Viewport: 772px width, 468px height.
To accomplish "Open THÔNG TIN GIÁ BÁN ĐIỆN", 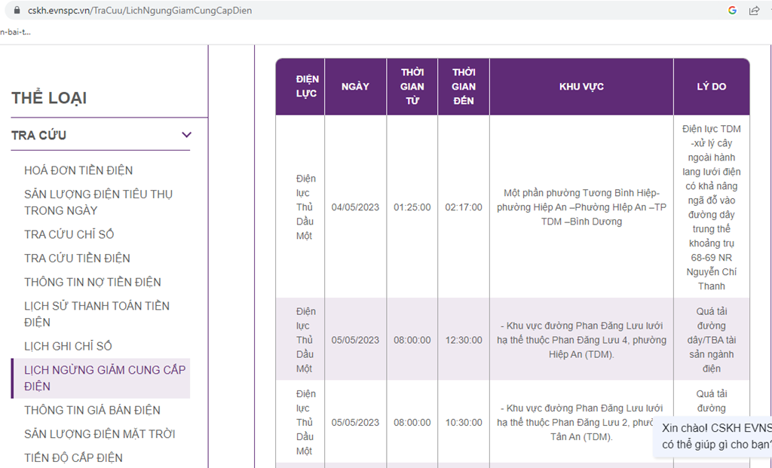I will click(x=92, y=410).
